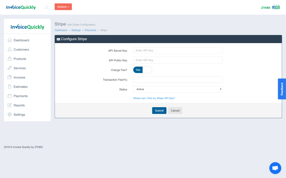Click the Estimates file icon
The image size is (286, 178).
point(10,87)
